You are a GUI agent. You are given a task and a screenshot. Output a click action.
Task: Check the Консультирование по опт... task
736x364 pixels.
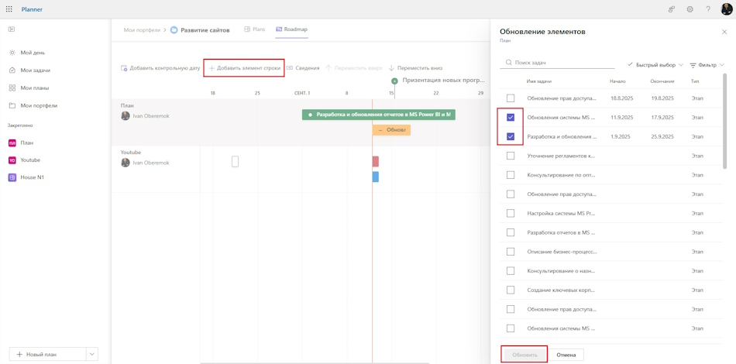[511, 175]
